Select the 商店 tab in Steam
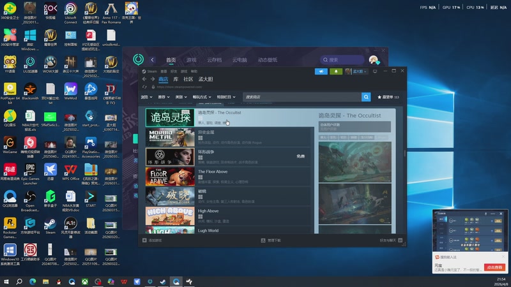Viewport: 511px width, 287px height. coord(163,79)
